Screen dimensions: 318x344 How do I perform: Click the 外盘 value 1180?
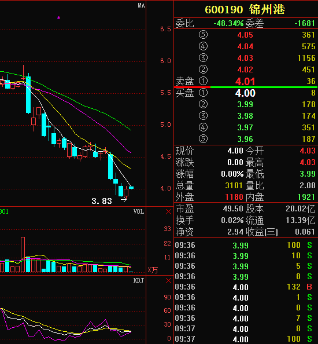[x=234, y=197]
